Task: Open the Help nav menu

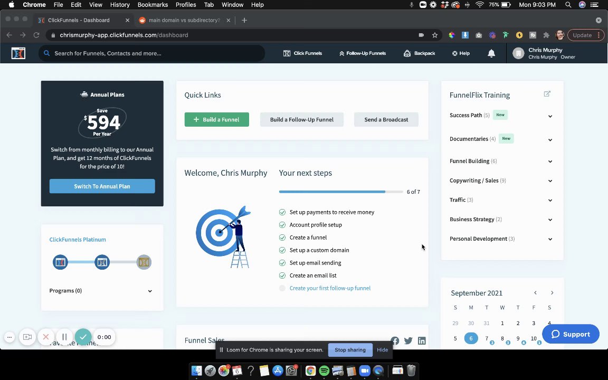Action: [461, 53]
